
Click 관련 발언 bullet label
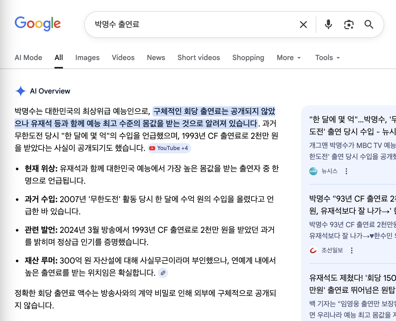[x=41, y=230]
